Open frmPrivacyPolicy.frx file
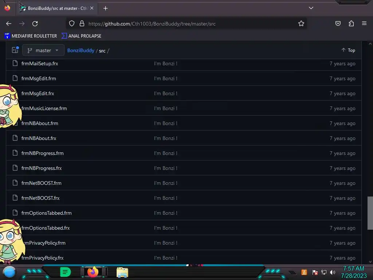The width and height of the screenshot is (373, 280). point(43,258)
